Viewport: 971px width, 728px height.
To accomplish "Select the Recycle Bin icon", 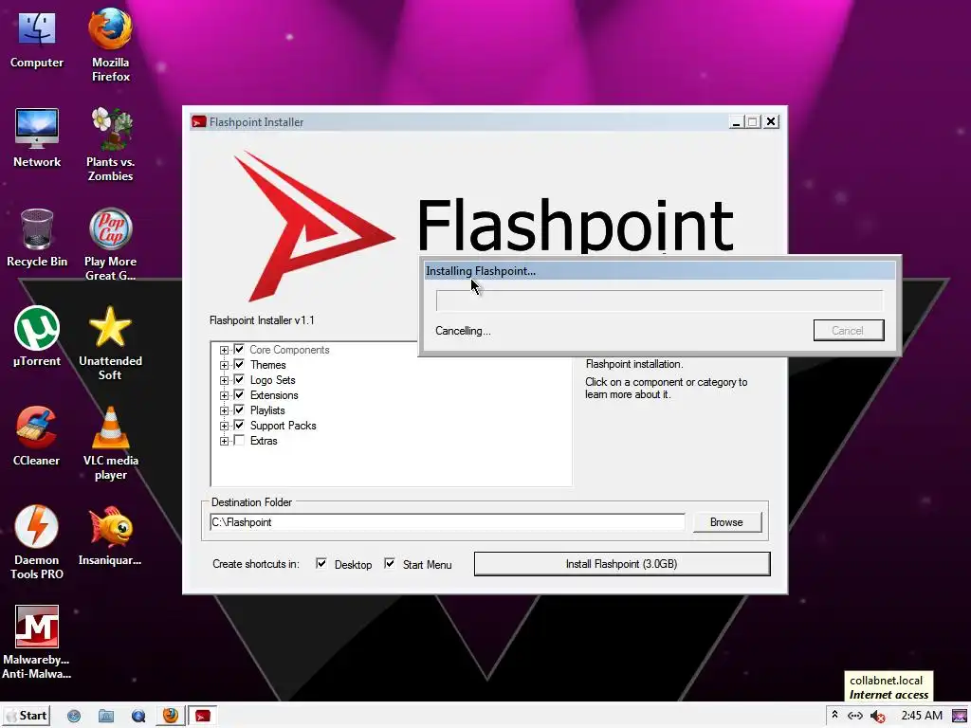I will coord(37,238).
